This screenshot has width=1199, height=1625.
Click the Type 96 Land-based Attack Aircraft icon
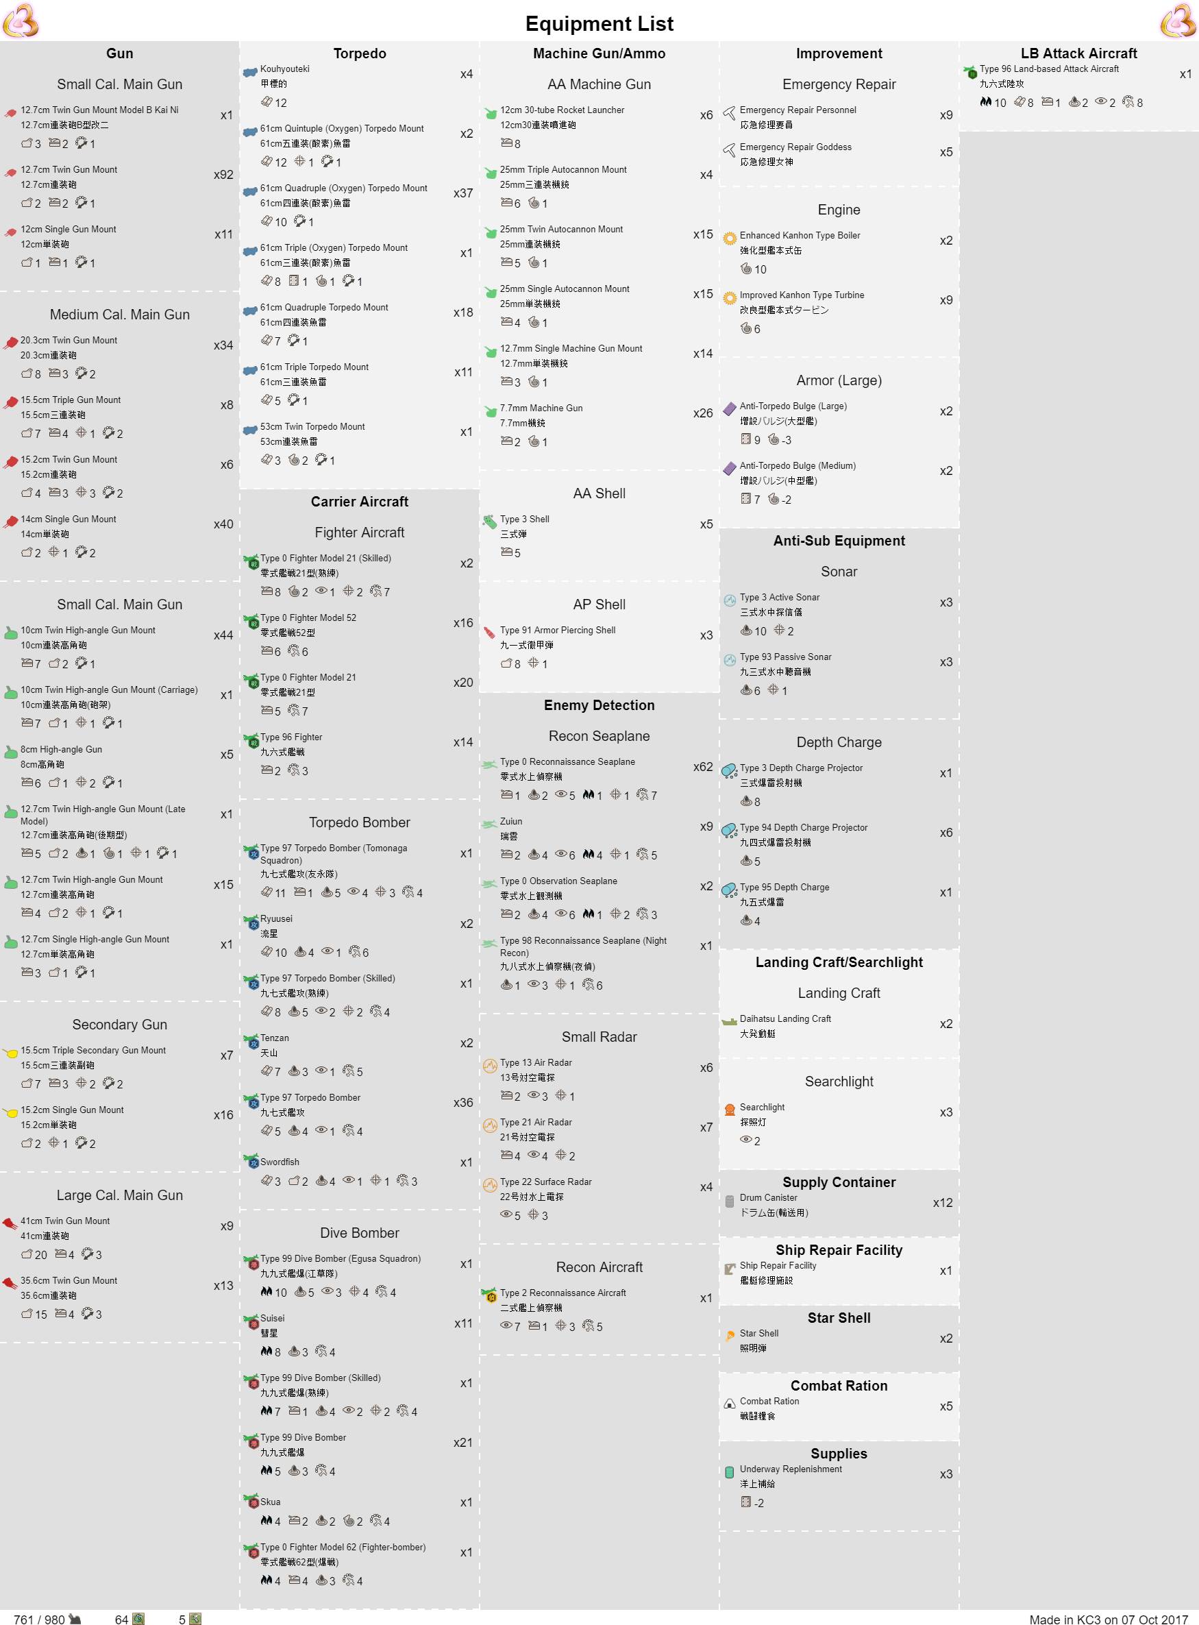(969, 72)
